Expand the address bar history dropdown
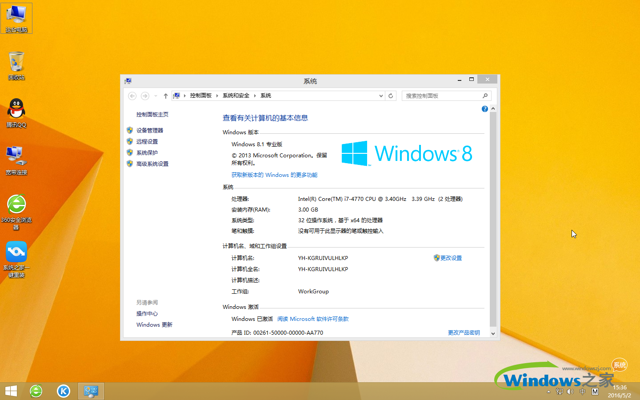640x400 pixels. tap(381, 96)
